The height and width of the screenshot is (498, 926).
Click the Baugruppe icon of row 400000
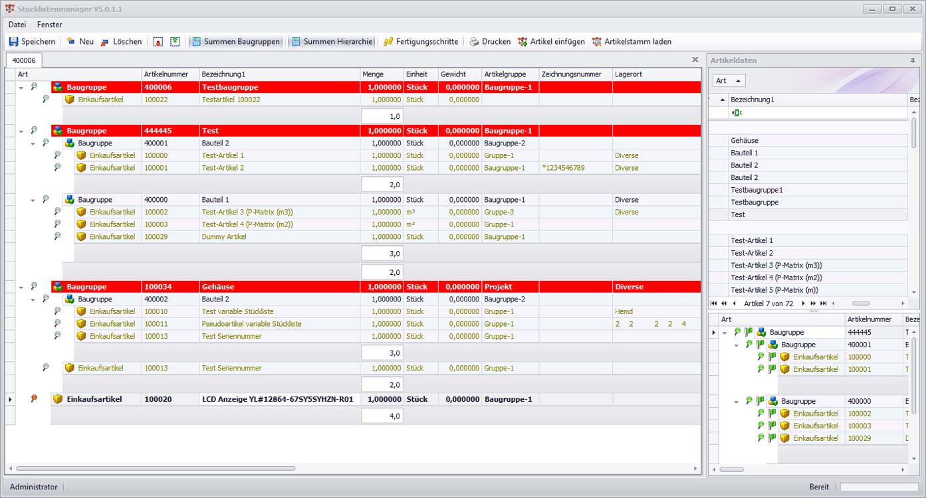point(68,200)
